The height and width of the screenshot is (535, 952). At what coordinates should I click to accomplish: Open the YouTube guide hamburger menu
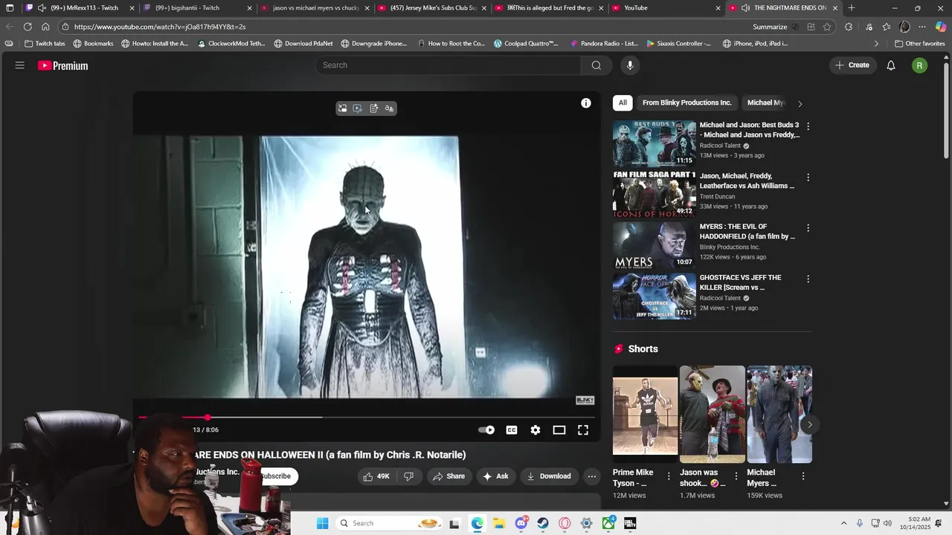[x=20, y=65]
